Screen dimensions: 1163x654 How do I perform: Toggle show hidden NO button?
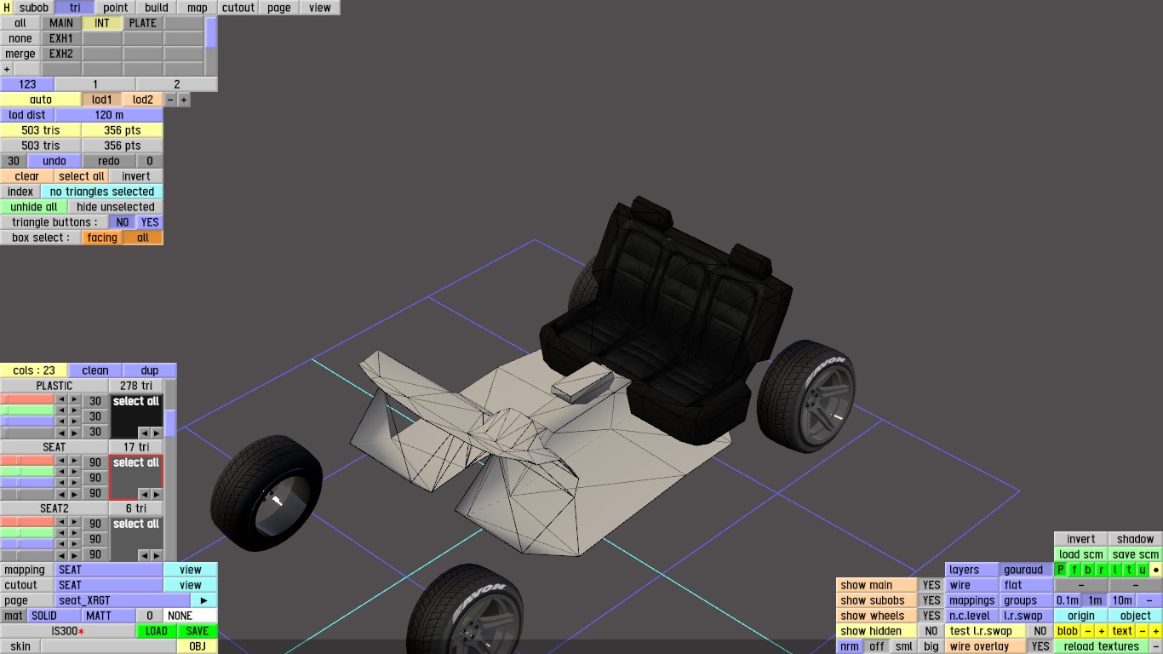click(931, 631)
